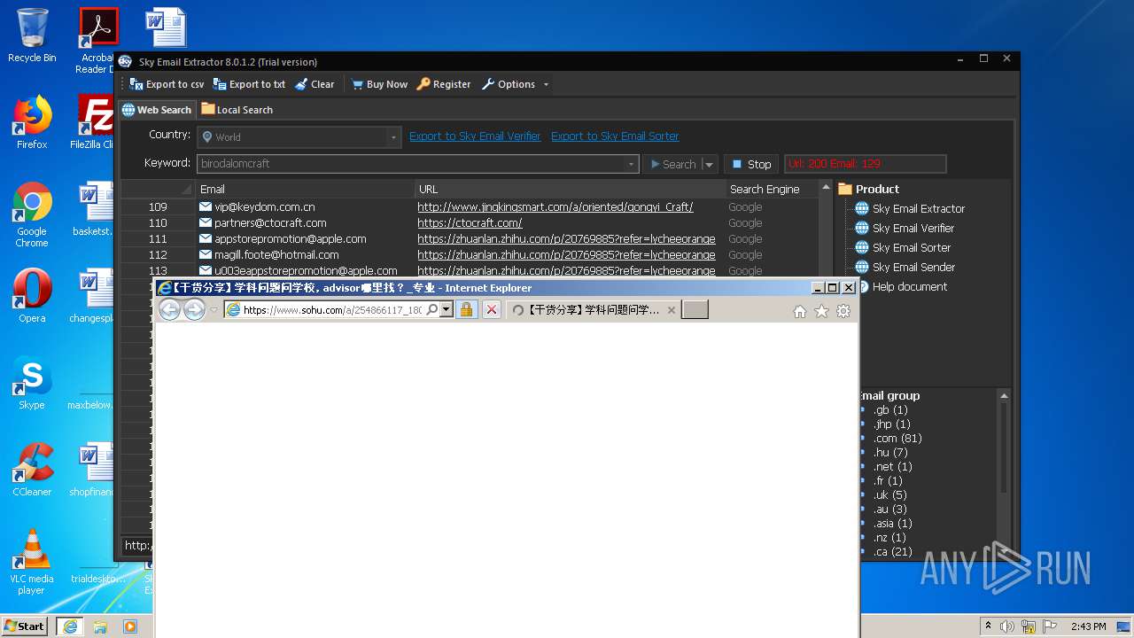Open the media player taskbar icon
This screenshot has height=638, width=1134.
click(130, 626)
